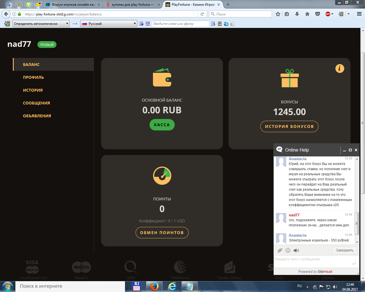
Task: Open target language dropdown Русский
Action: click(109, 24)
